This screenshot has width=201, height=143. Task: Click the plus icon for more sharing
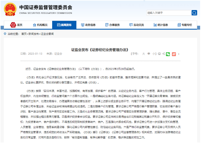[179, 54]
